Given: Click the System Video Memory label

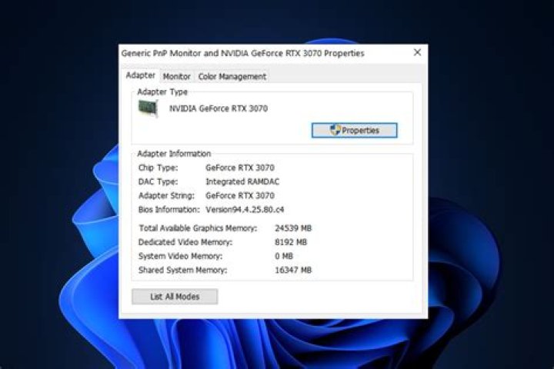Looking at the screenshot, I should pos(180,256).
